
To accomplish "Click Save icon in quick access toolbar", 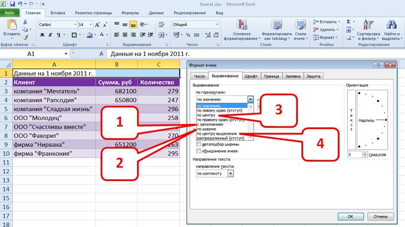I will point(12,4).
